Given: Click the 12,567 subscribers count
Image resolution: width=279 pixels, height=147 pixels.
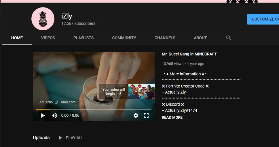Looking at the screenshot, I should click(78, 23).
